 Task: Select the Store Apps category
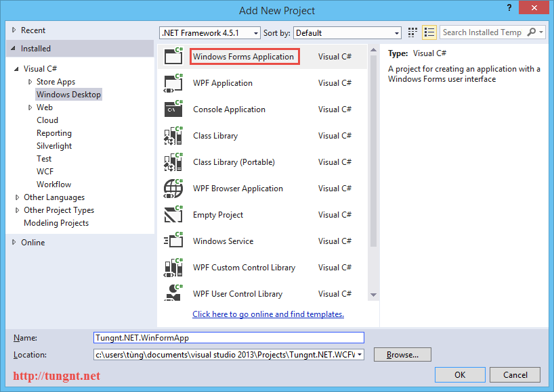[56, 82]
